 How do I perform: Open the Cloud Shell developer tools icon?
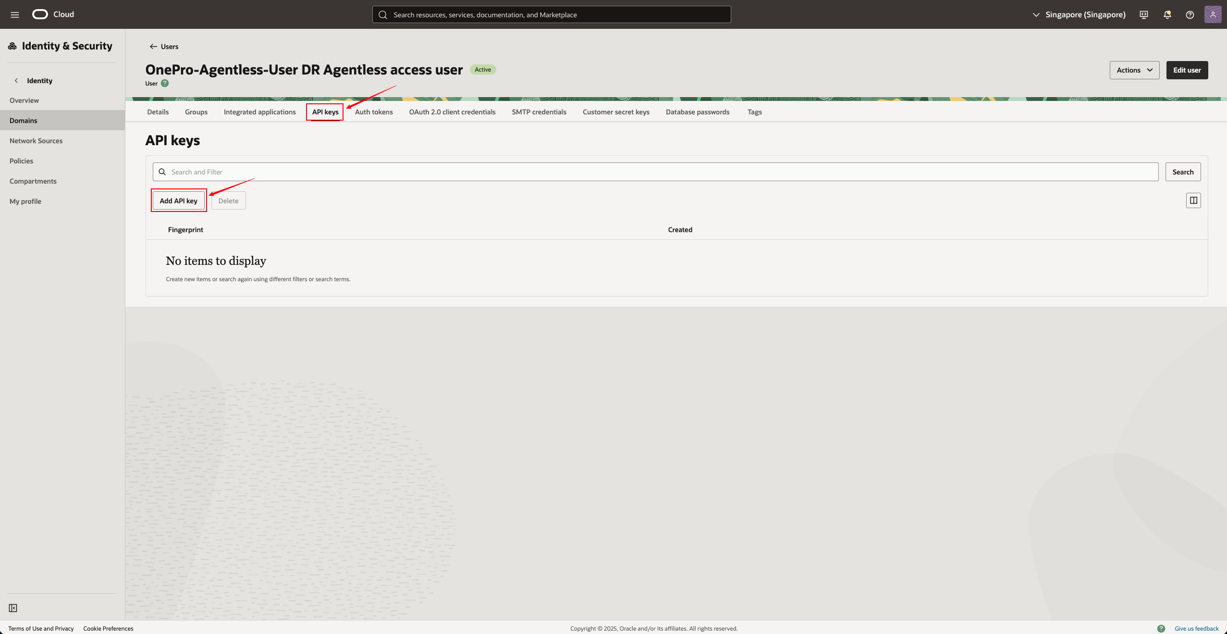pos(1144,14)
